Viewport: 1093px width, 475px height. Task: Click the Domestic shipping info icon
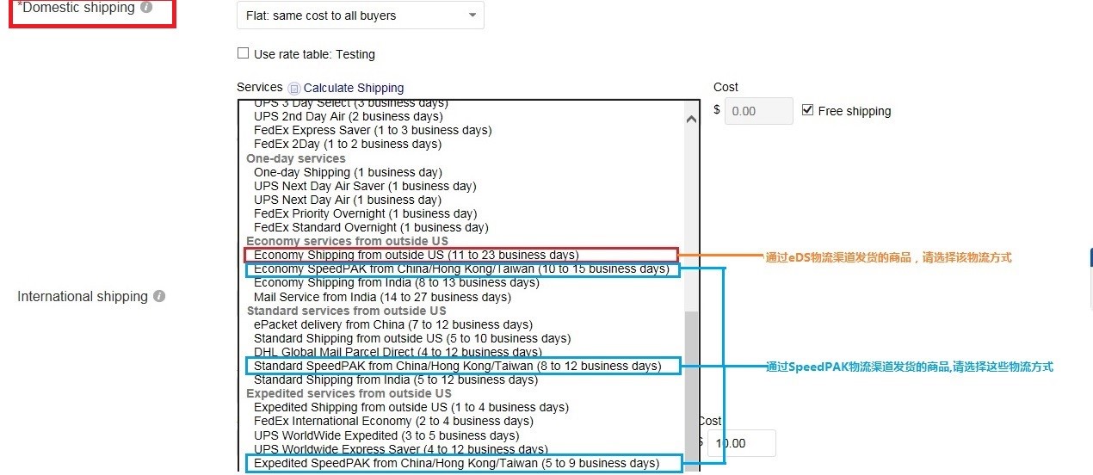[x=146, y=8]
